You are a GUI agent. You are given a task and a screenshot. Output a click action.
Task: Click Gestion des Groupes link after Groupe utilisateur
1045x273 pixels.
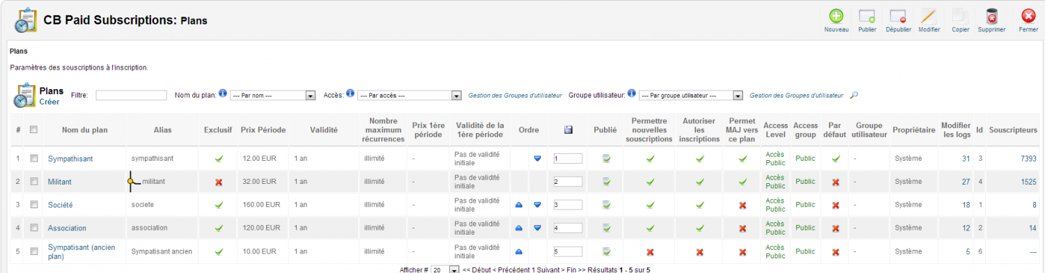coord(796,95)
